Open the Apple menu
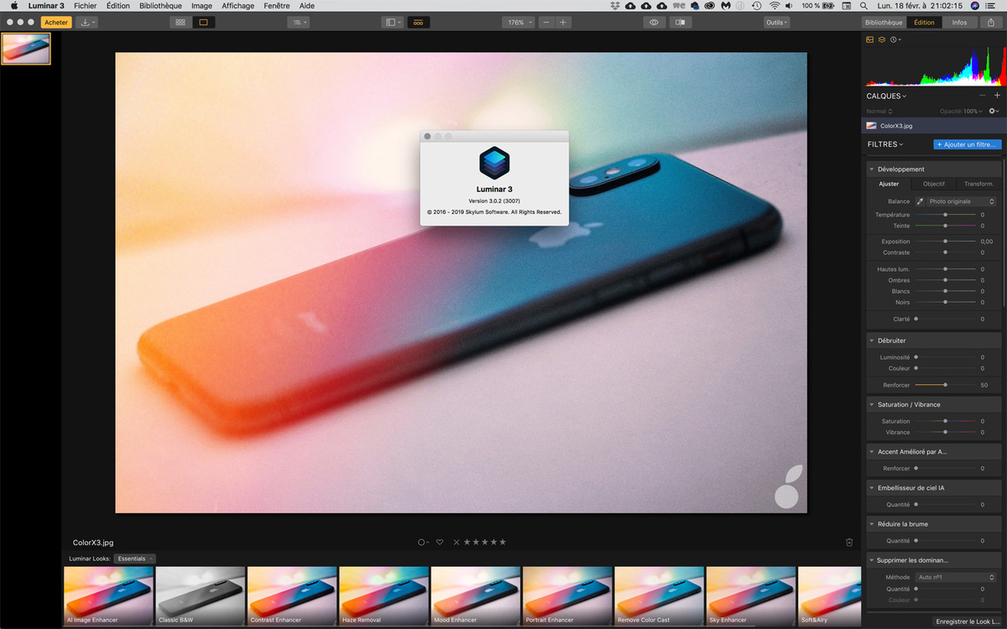 pos(13,6)
